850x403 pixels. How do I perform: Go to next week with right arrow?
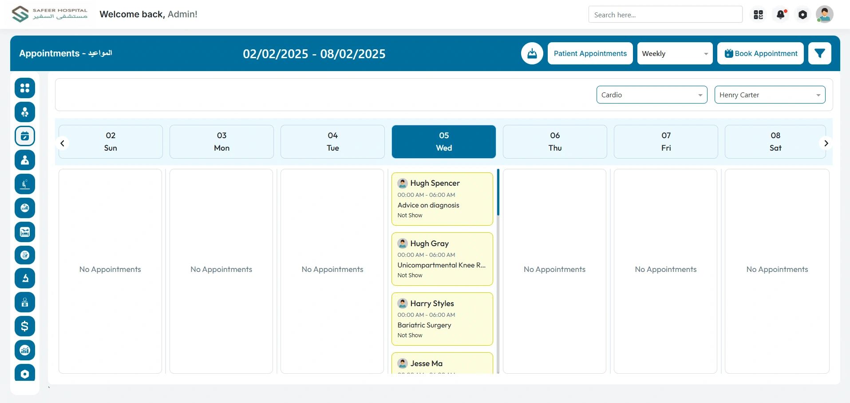pyautogui.click(x=826, y=143)
